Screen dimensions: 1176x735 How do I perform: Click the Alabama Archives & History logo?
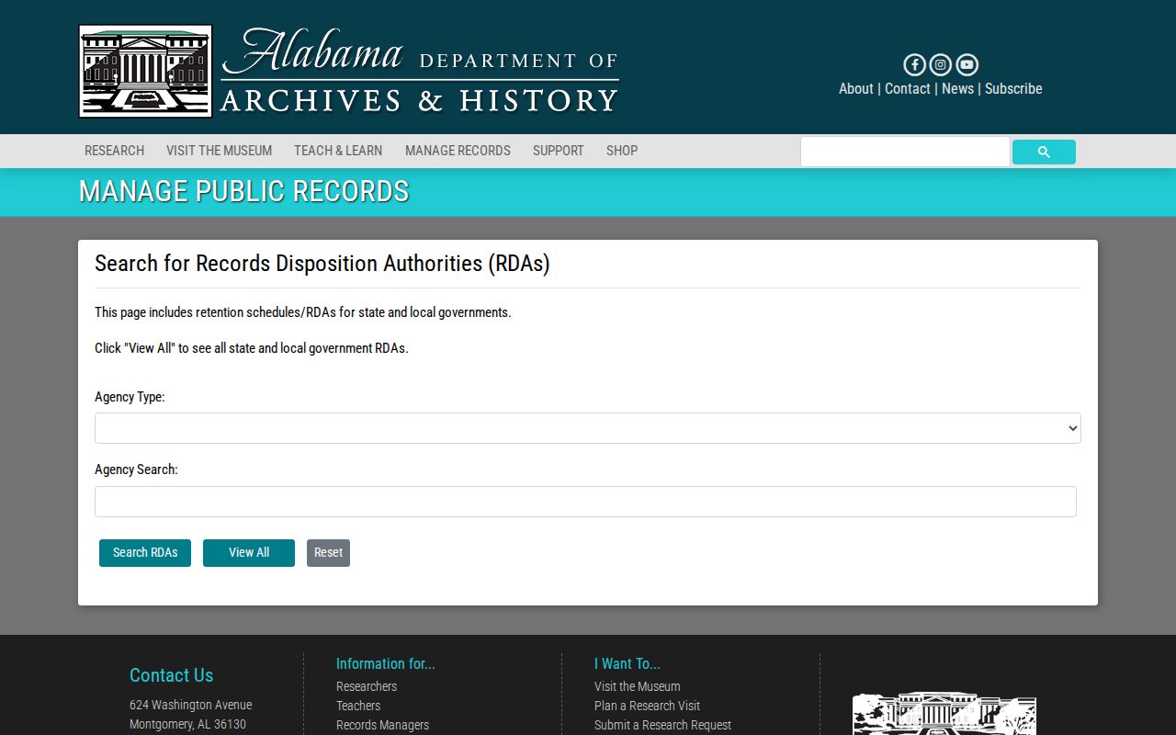[x=349, y=71]
